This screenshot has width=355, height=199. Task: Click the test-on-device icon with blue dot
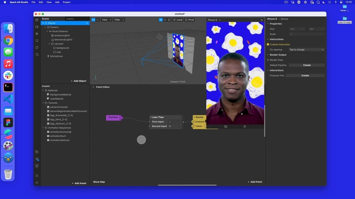coord(37,159)
